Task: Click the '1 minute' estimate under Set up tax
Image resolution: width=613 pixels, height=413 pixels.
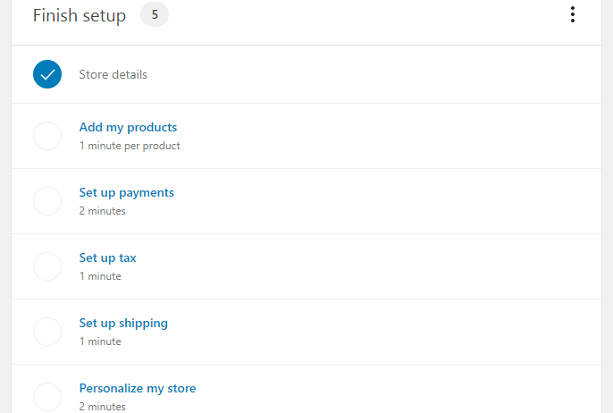Action: (x=100, y=276)
